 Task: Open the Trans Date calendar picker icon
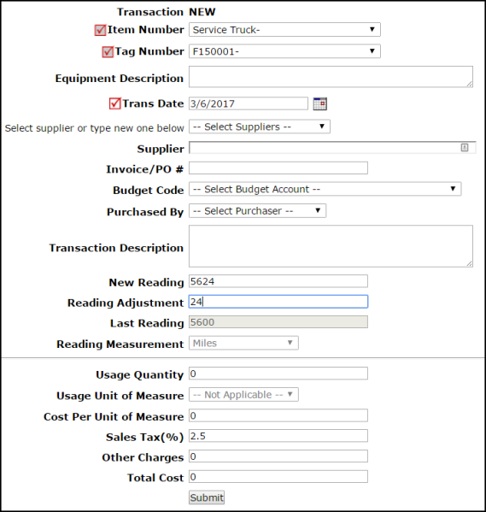pos(319,103)
